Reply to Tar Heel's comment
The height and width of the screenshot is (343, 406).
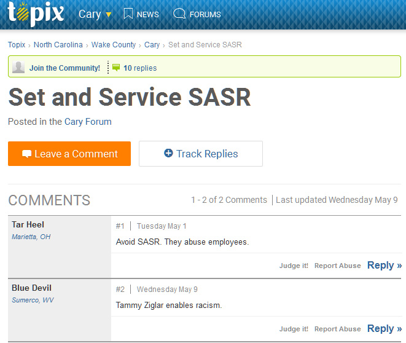[385, 266]
